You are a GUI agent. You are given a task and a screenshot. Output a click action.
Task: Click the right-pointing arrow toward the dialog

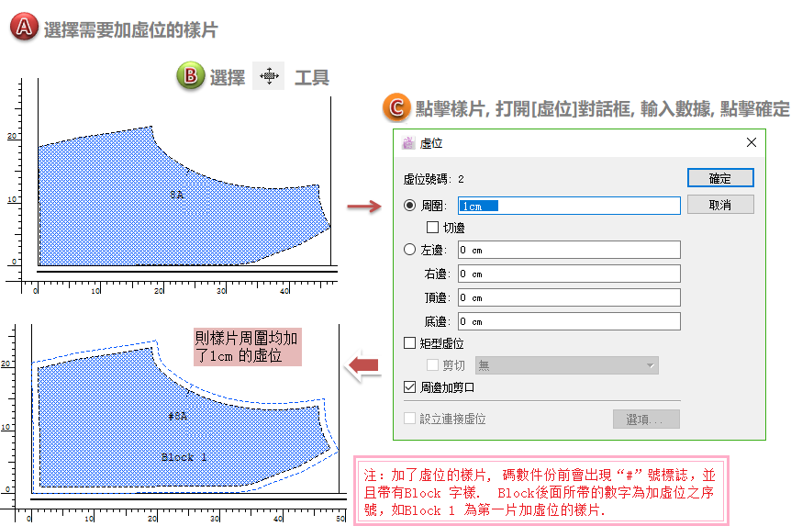(363, 207)
